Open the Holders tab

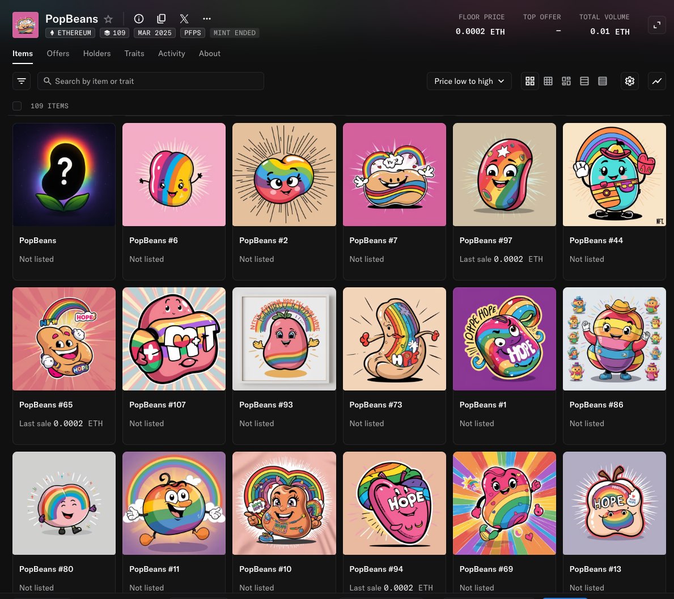click(97, 54)
